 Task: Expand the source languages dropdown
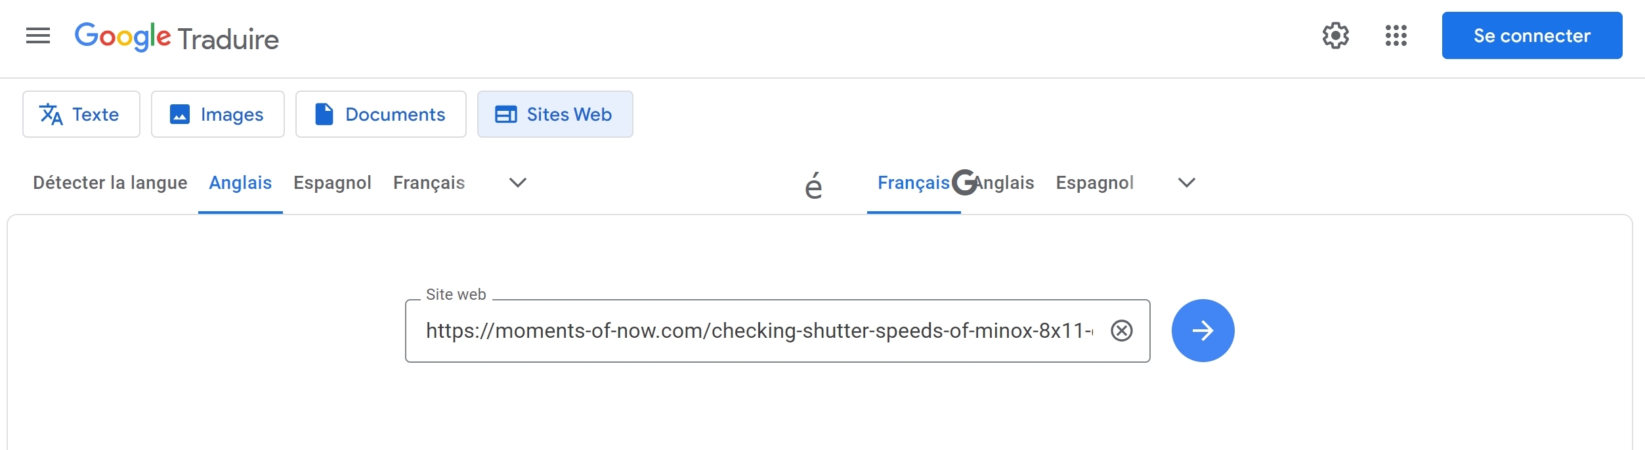click(518, 182)
